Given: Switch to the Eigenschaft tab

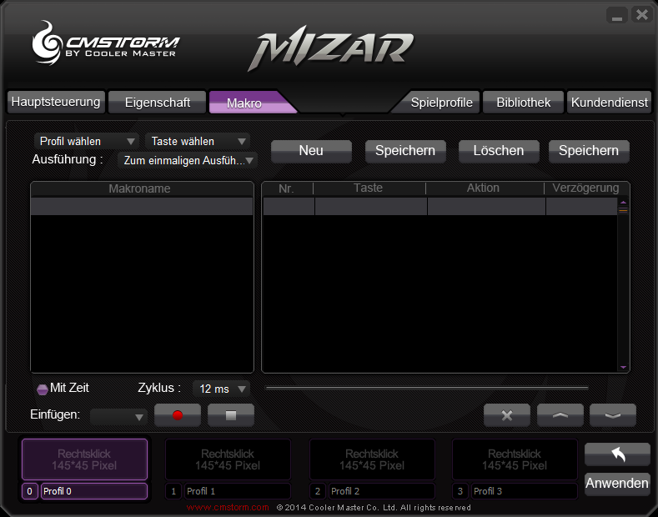Looking at the screenshot, I should (158, 102).
